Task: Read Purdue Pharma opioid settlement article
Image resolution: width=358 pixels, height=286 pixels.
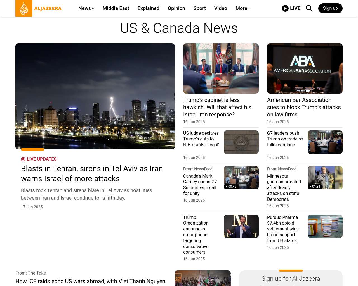Action: tap(283, 229)
